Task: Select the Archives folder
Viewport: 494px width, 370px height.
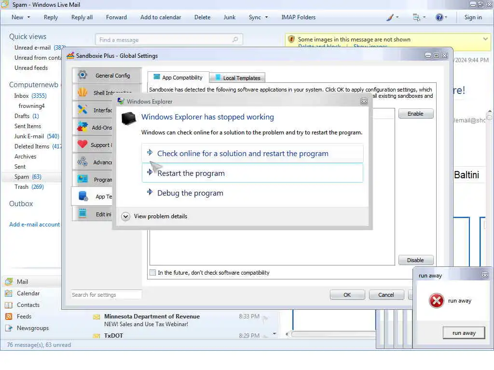Action: (25, 157)
